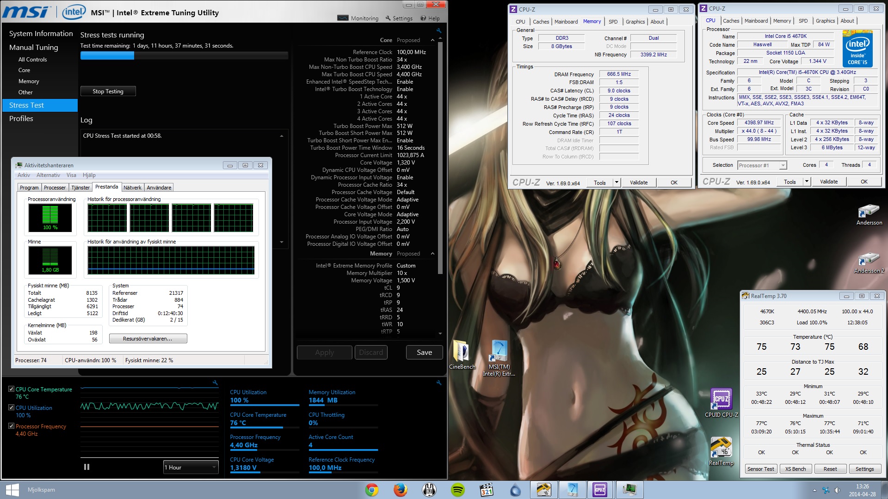Click the wrench icon above CPU Utilization tiles

click(x=438, y=383)
